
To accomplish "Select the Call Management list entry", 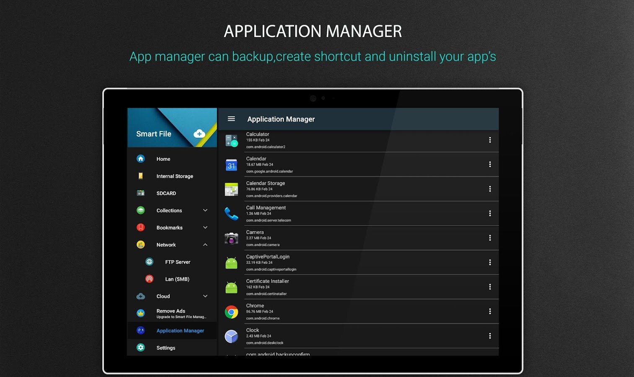I will pyautogui.click(x=359, y=214).
